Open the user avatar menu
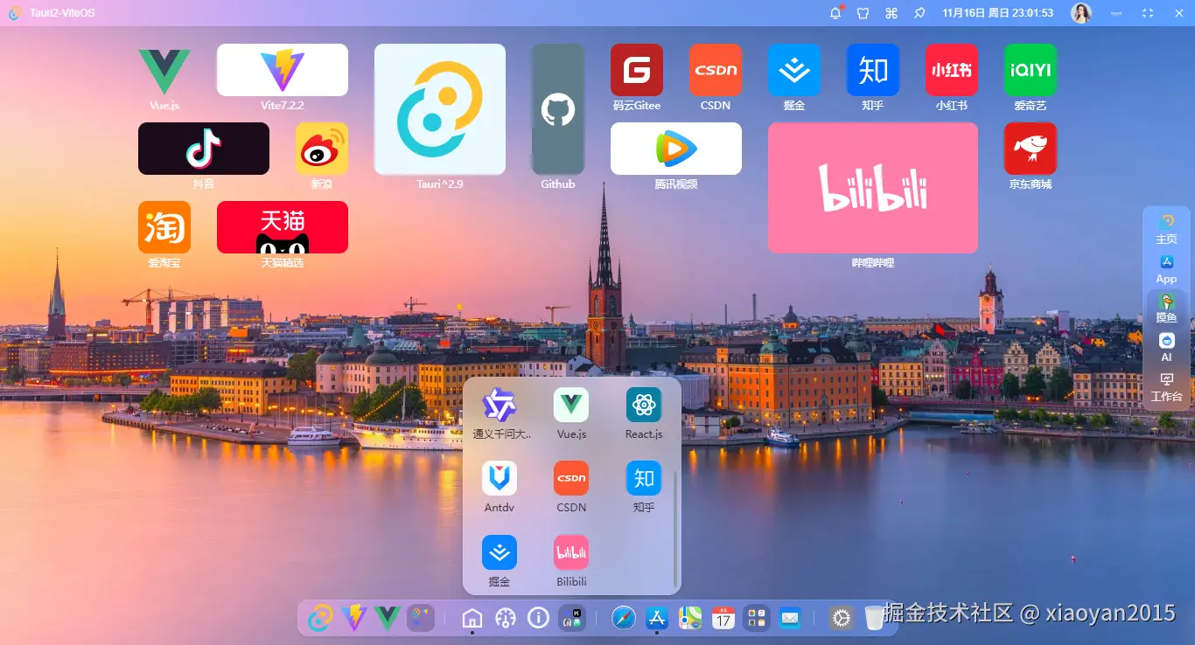This screenshot has height=645, width=1195. (x=1082, y=13)
